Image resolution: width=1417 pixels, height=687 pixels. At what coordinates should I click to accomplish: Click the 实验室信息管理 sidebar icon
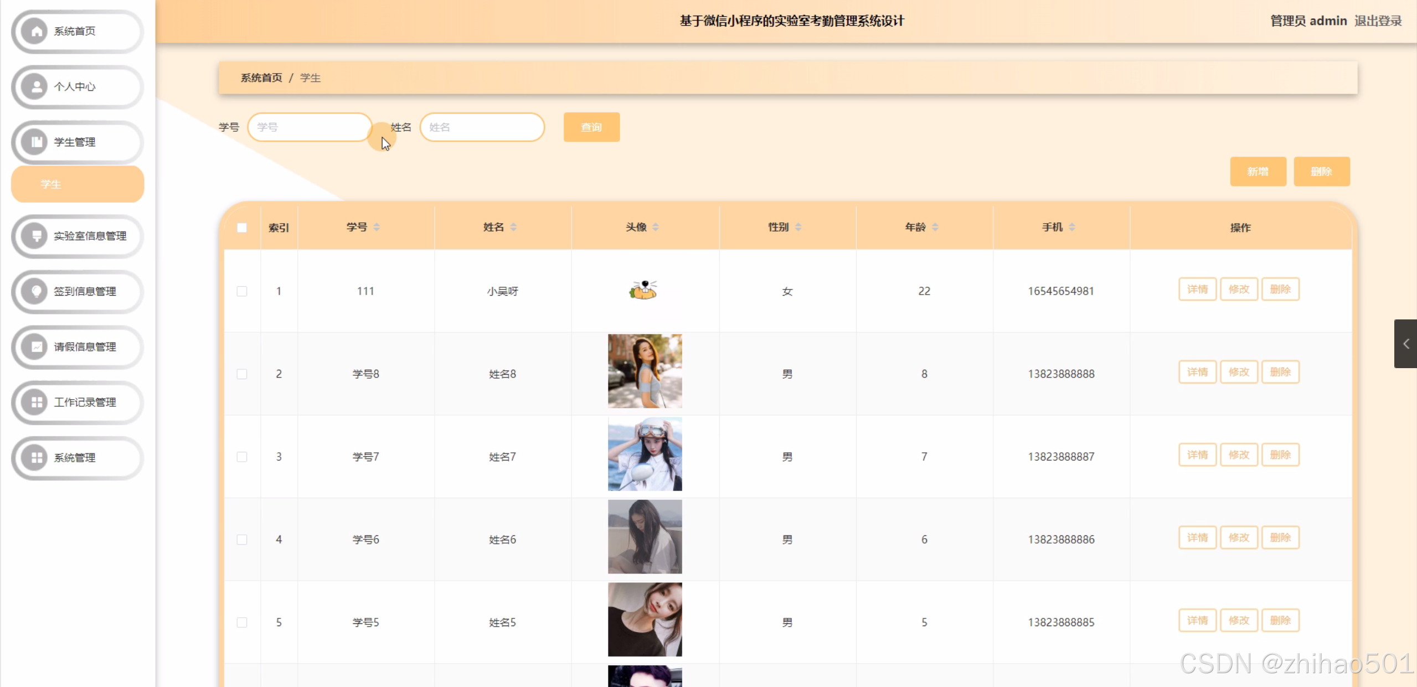[x=36, y=236]
